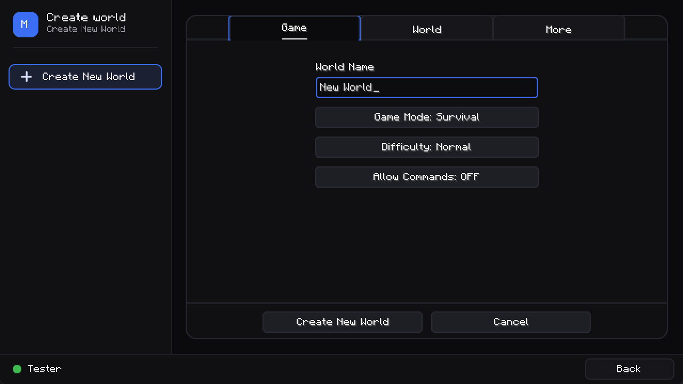The width and height of the screenshot is (683, 384).
Task: Open the World tab
Action: click(x=427, y=28)
